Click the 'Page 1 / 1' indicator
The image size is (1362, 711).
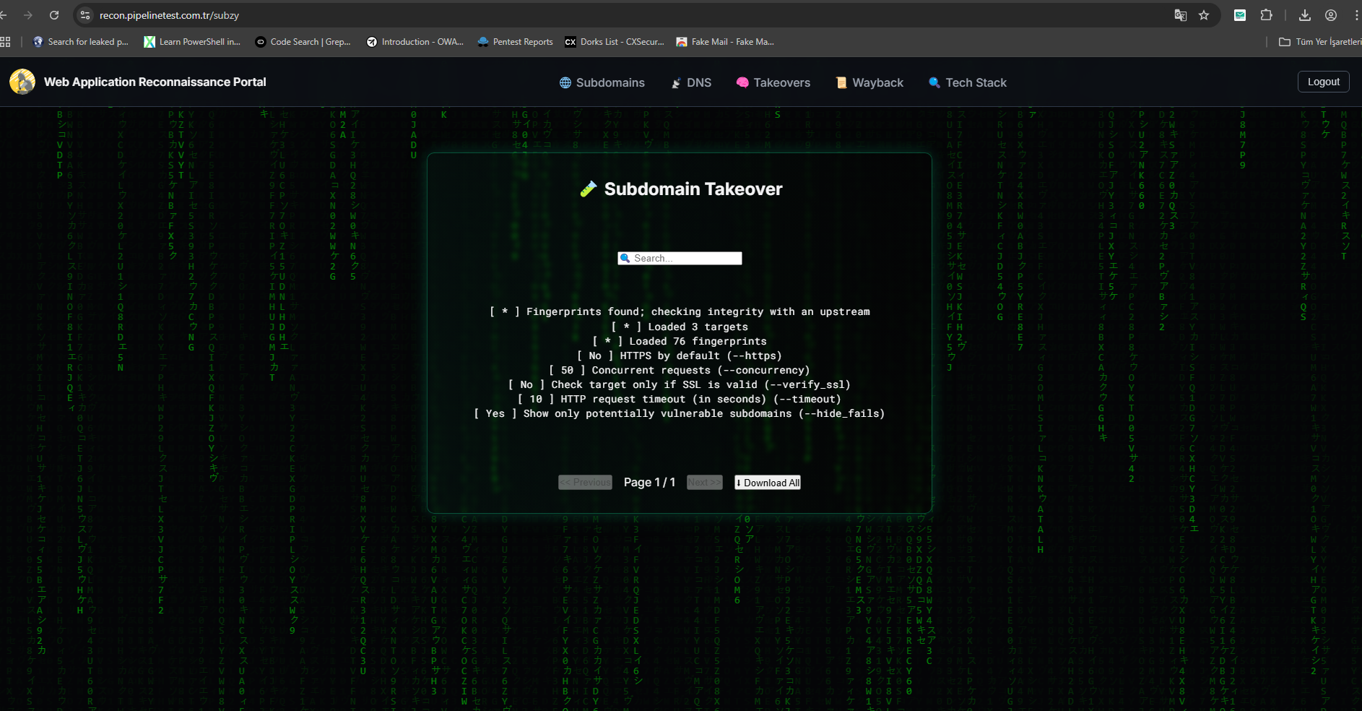point(649,482)
